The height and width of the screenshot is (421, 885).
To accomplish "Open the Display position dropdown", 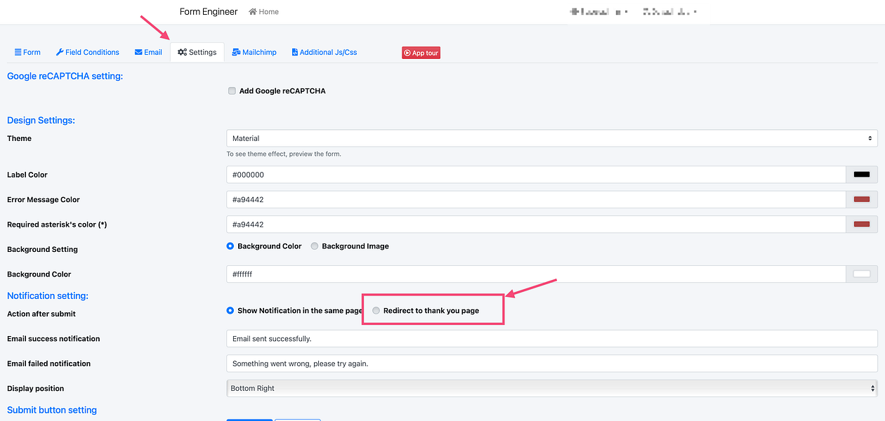I will tap(552, 388).
